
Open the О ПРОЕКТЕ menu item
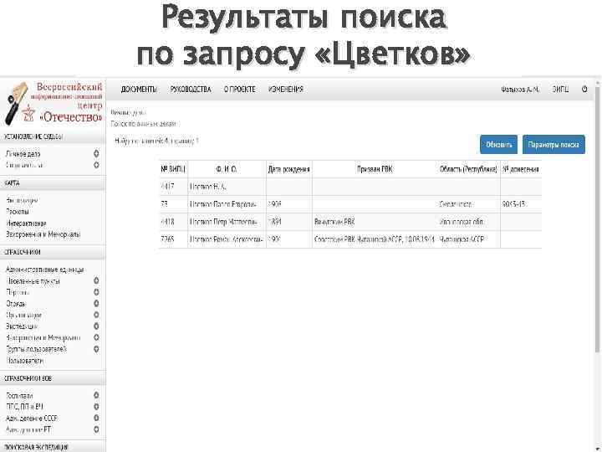(240, 90)
